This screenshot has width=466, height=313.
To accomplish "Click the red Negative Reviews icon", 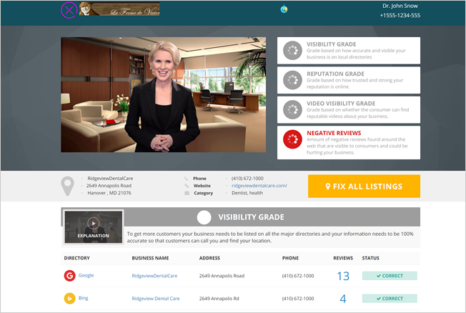I will tap(292, 139).
